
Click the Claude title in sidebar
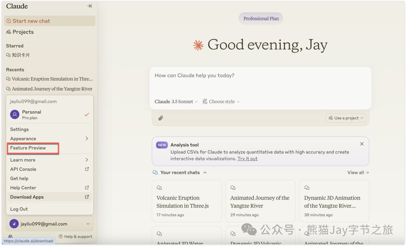17,6
